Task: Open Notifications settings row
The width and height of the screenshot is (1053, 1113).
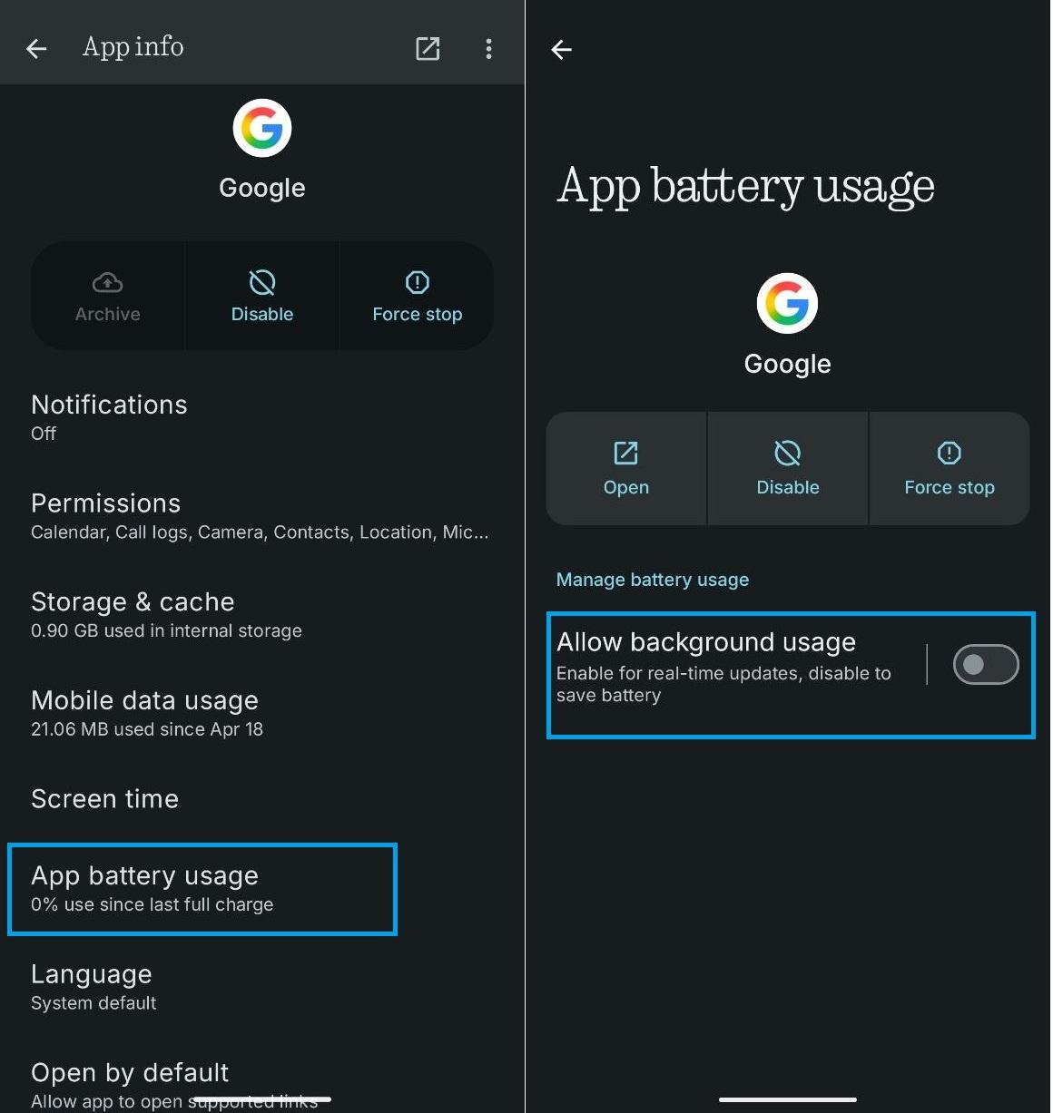Action: (262, 417)
